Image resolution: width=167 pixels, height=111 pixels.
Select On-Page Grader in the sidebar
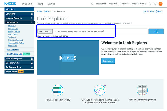(19, 63)
